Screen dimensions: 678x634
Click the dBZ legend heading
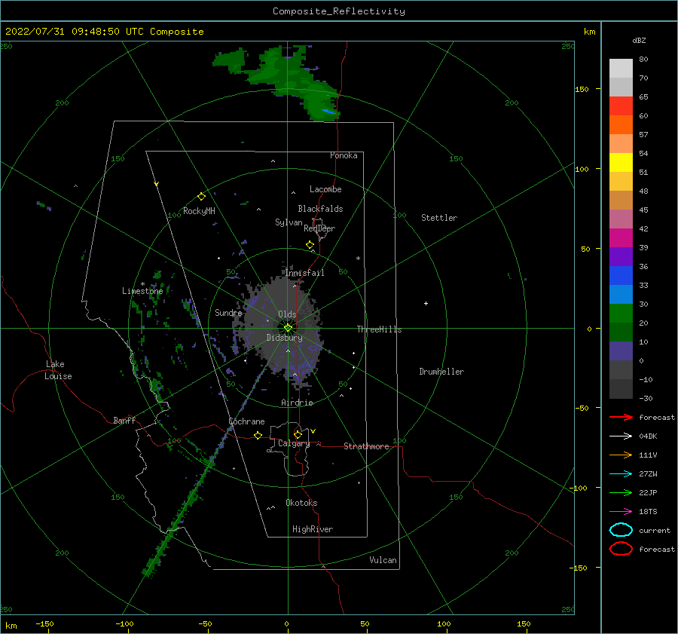(639, 40)
